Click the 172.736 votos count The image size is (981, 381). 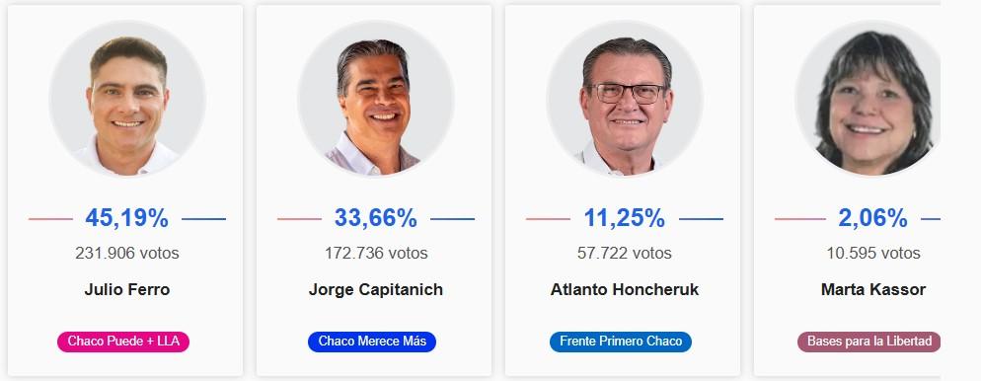coord(376,254)
